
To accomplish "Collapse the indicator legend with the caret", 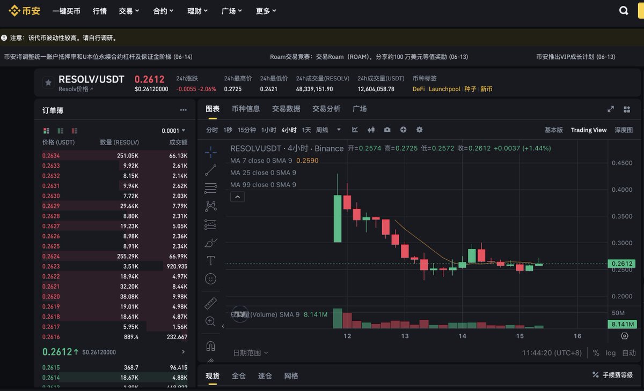I will [x=237, y=197].
